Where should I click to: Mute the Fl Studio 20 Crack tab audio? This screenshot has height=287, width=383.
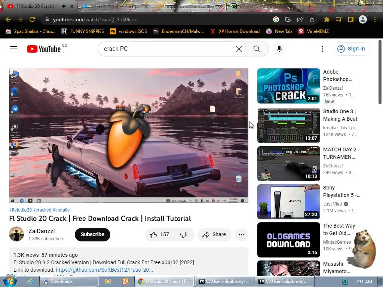(x=64, y=6)
